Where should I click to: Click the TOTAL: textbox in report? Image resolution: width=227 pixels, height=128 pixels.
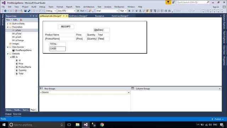(x=57, y=44)
